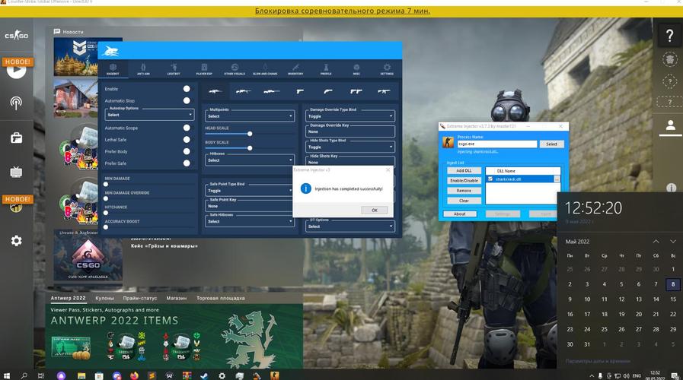Click the About button in Extreme Injector

[460, 214]
